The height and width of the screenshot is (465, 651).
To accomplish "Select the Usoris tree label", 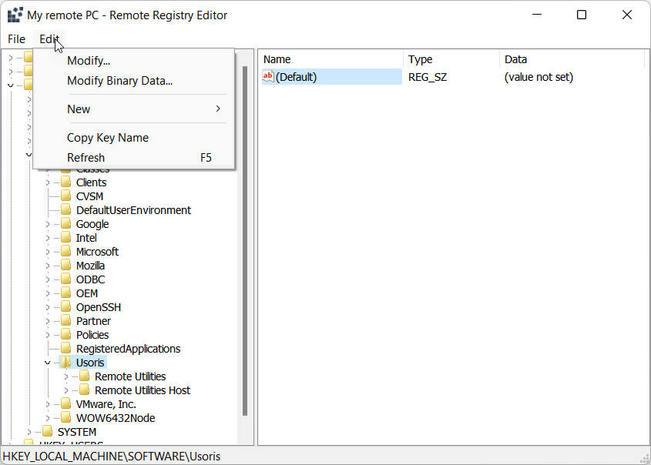I will [x=90, y=363].
